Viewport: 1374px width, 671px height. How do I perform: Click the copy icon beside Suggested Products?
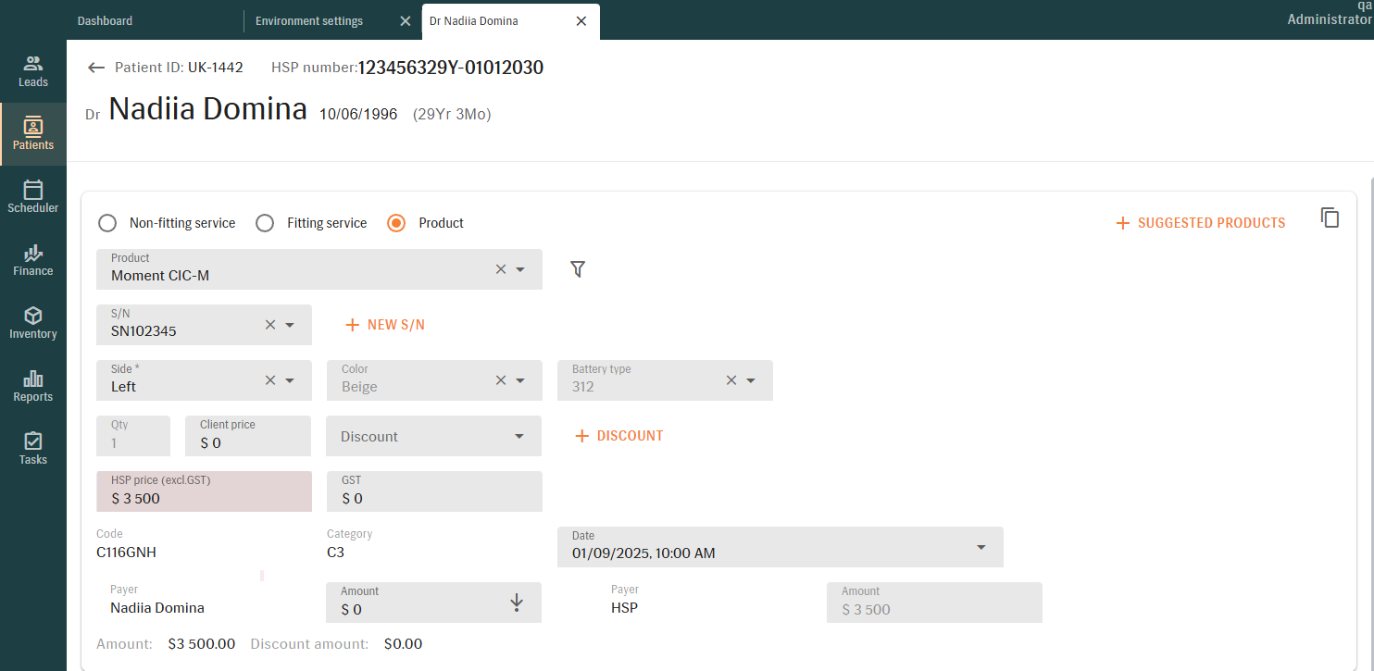pos(1330,218)
